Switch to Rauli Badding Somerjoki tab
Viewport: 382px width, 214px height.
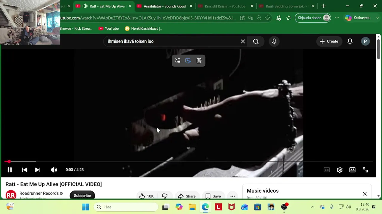(286, 6)
